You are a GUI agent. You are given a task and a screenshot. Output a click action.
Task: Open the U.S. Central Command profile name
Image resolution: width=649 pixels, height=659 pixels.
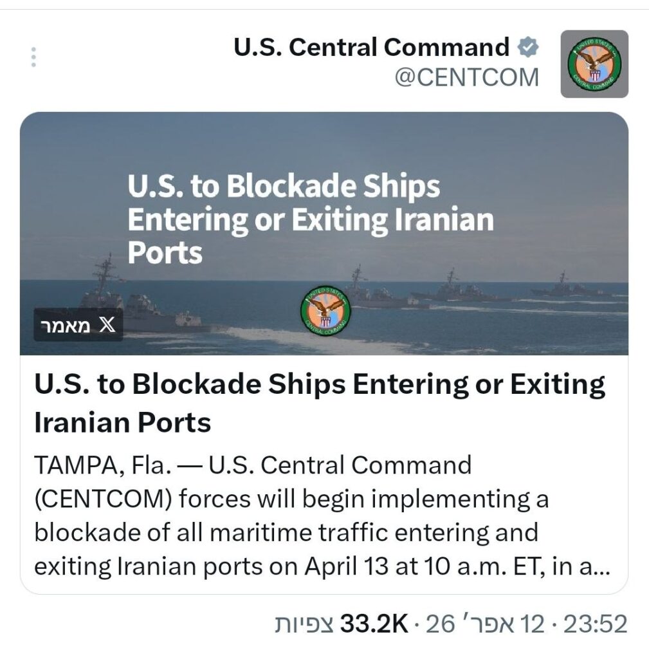pos(372,47)
